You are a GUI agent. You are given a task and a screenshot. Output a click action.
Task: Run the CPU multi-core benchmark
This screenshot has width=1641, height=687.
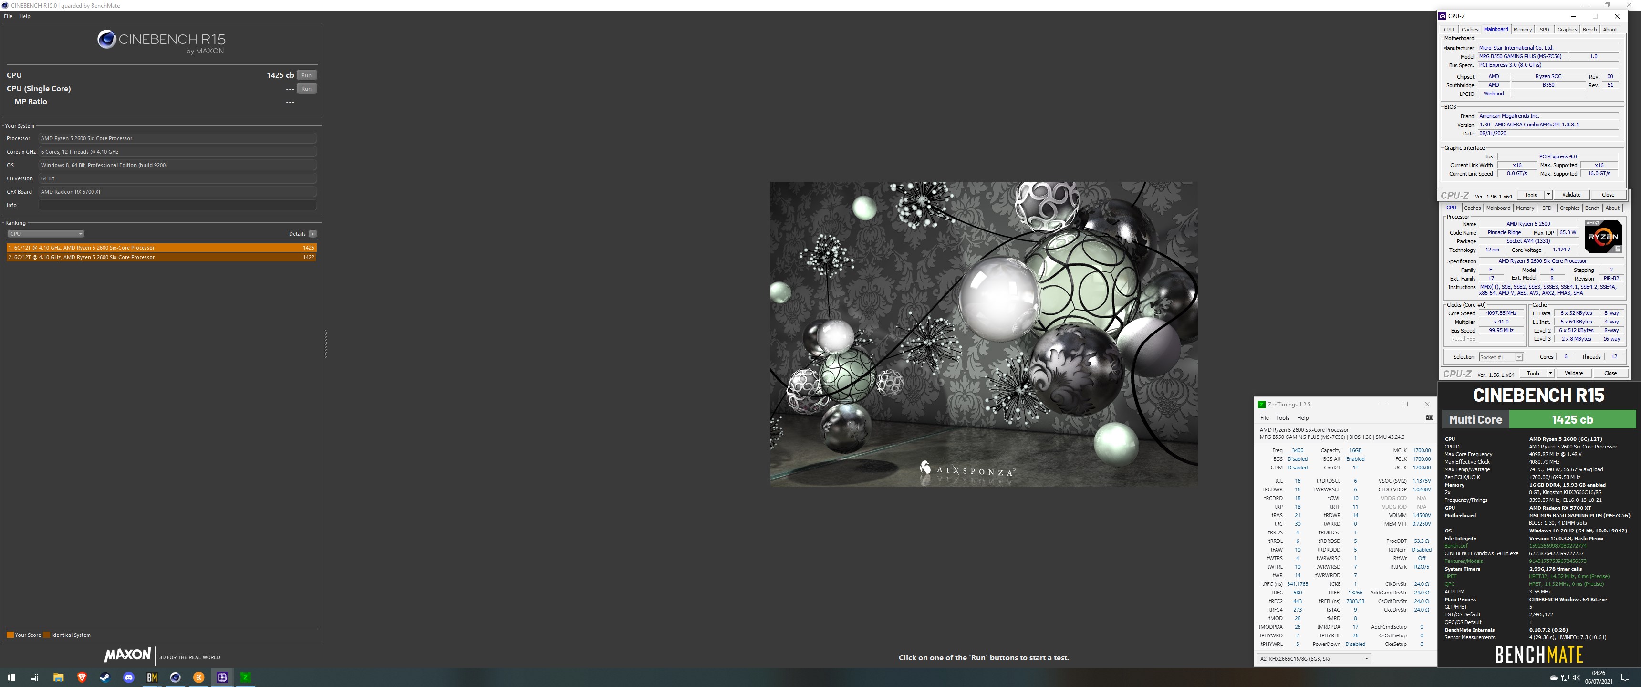[x=306, y=75]
